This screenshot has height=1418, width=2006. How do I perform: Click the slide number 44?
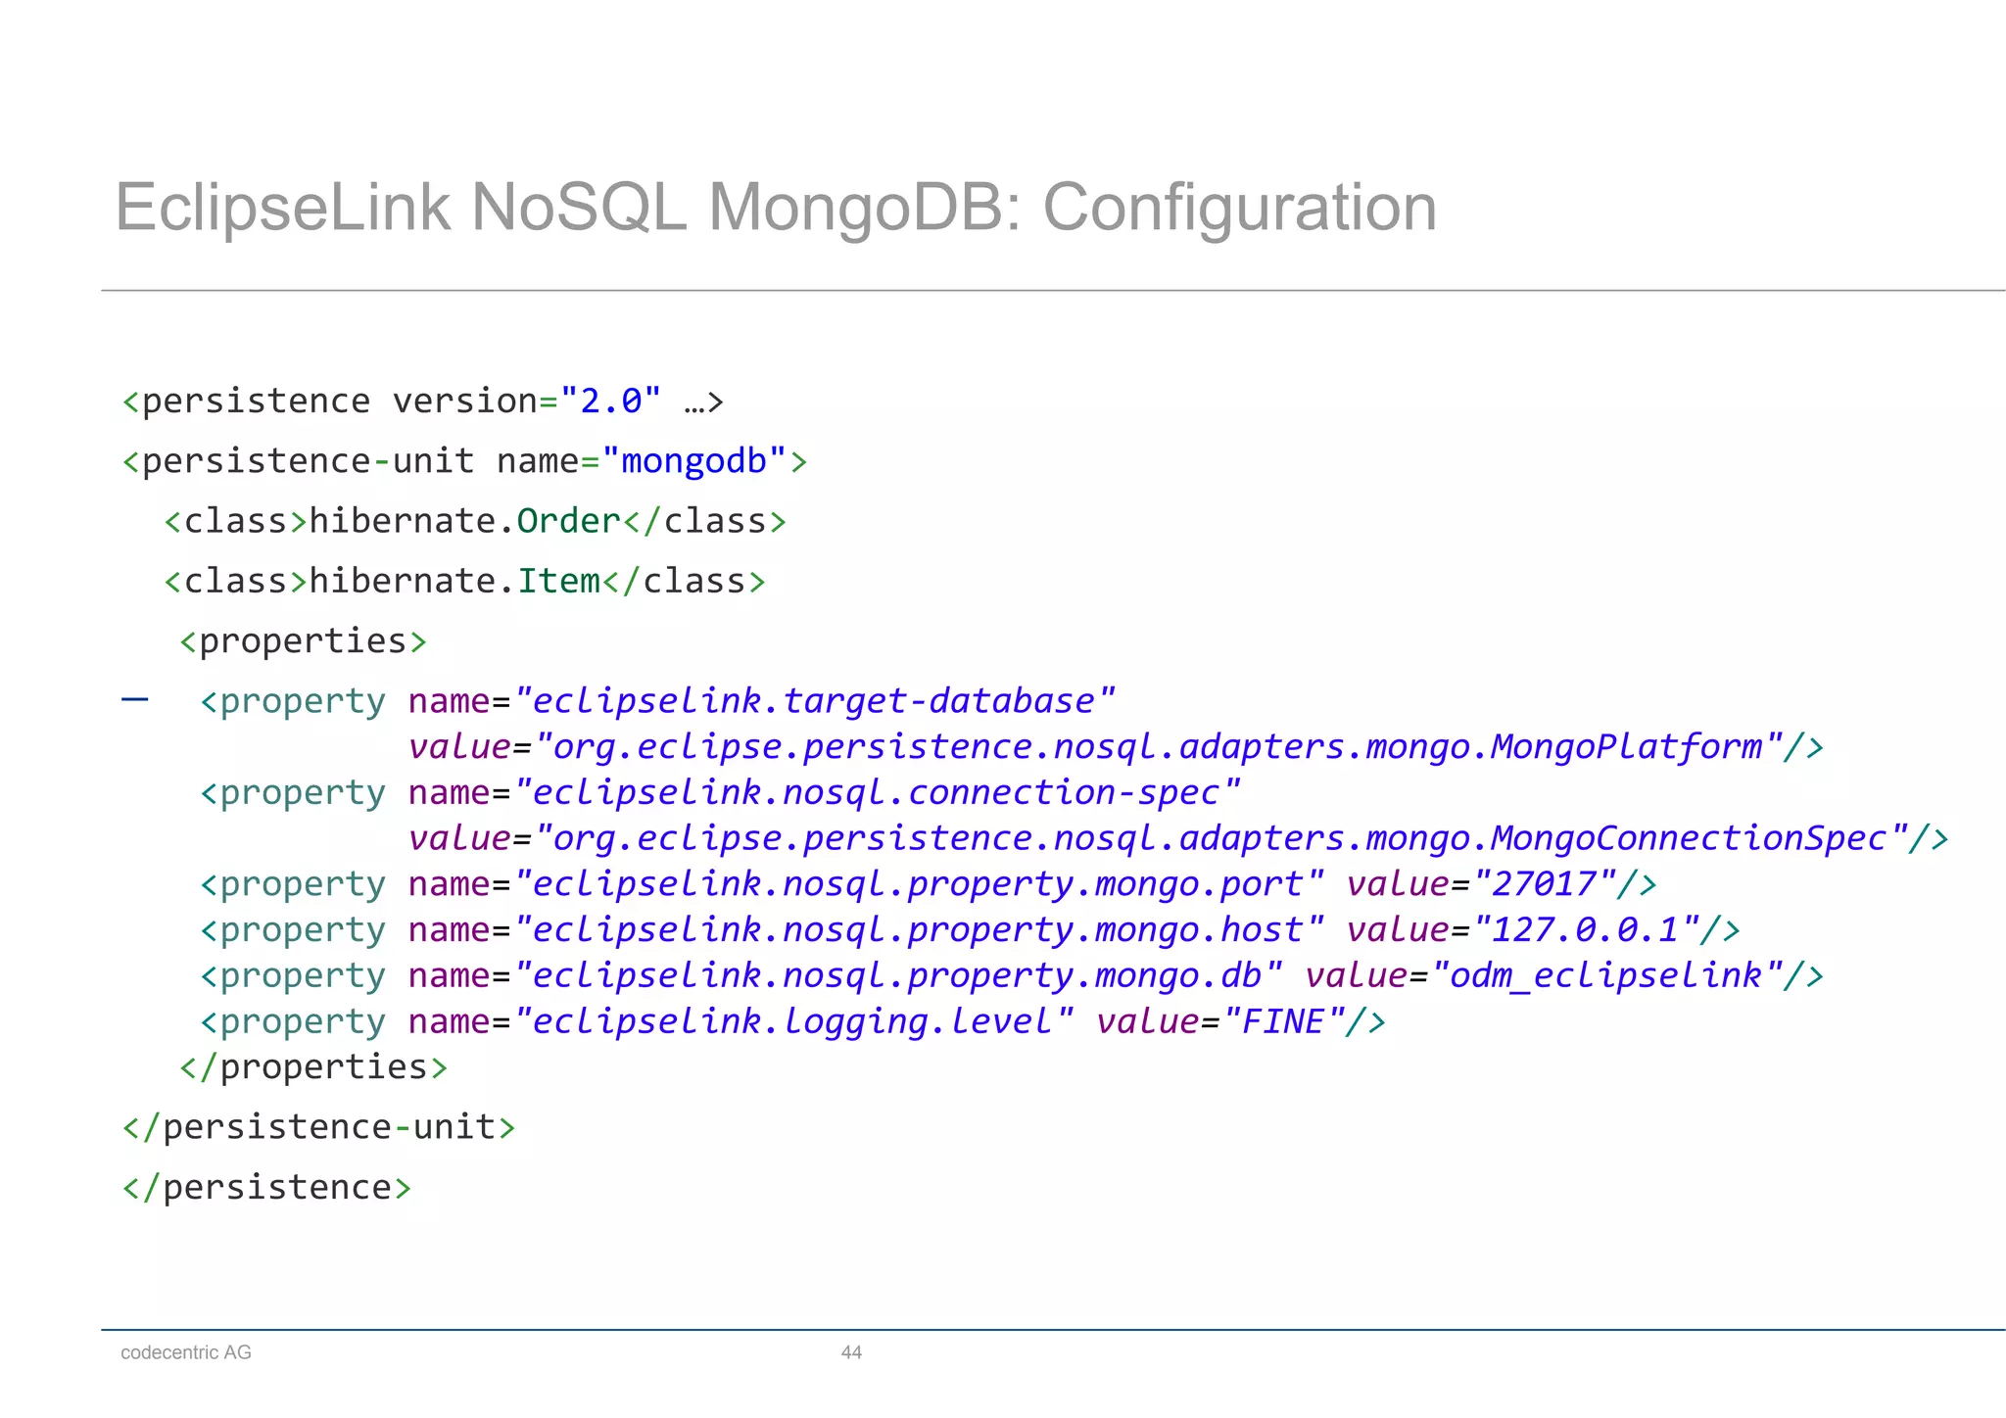tap(851, 1352)
